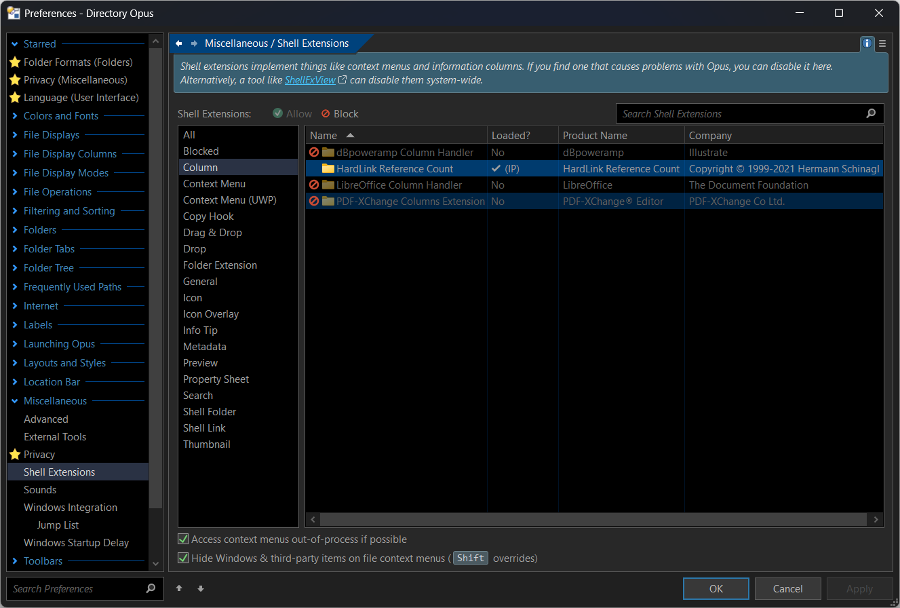
Task: Select the Thumbnail category
Action: (x=238, y=444)
